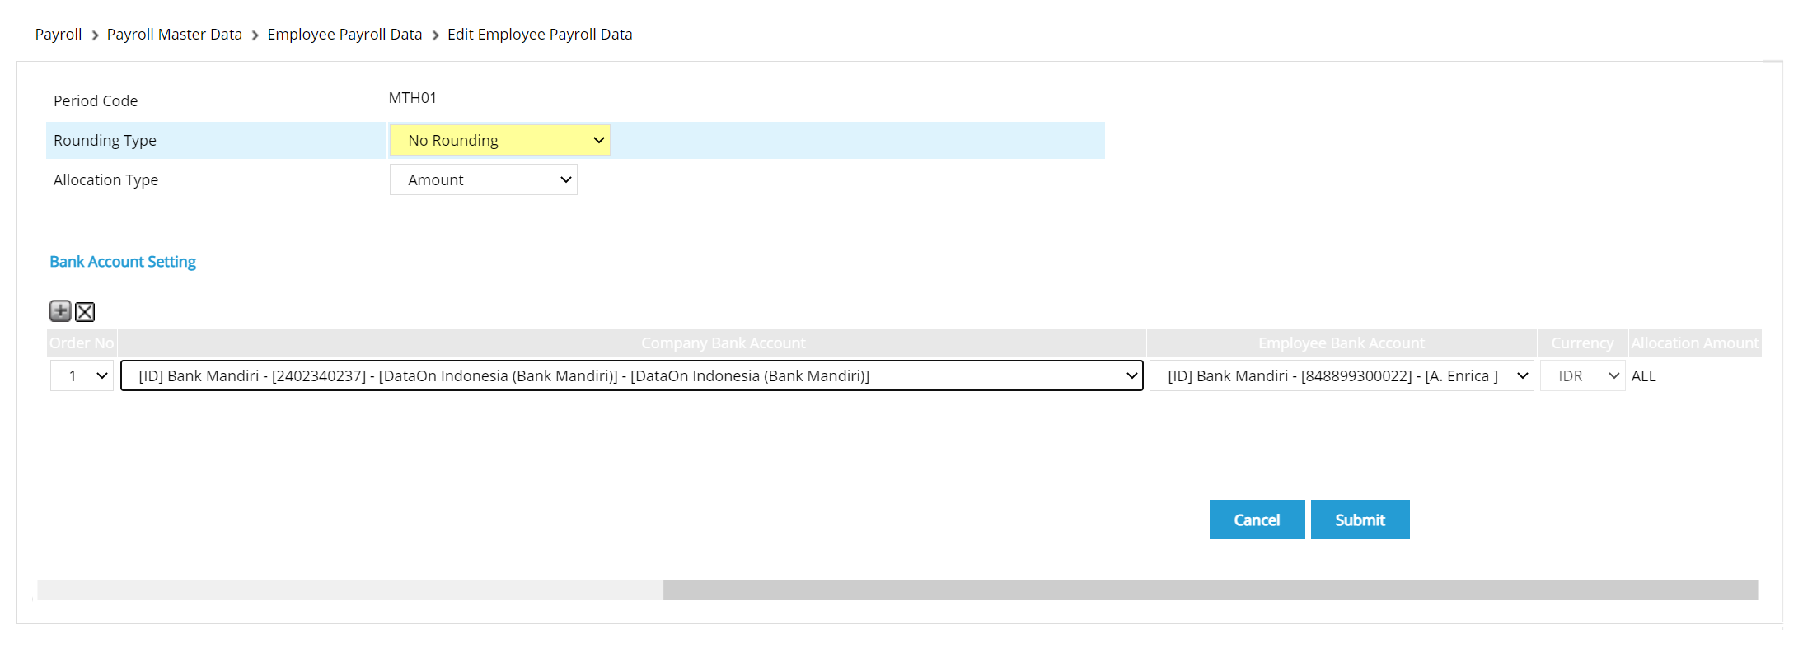Click the MTH01 period code value
Viewport: 1803px width, 648px height.
point(413,97)
